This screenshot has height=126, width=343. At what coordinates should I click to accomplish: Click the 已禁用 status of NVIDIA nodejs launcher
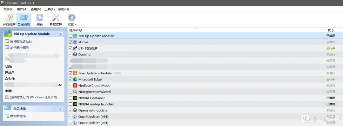coord(331,104)
